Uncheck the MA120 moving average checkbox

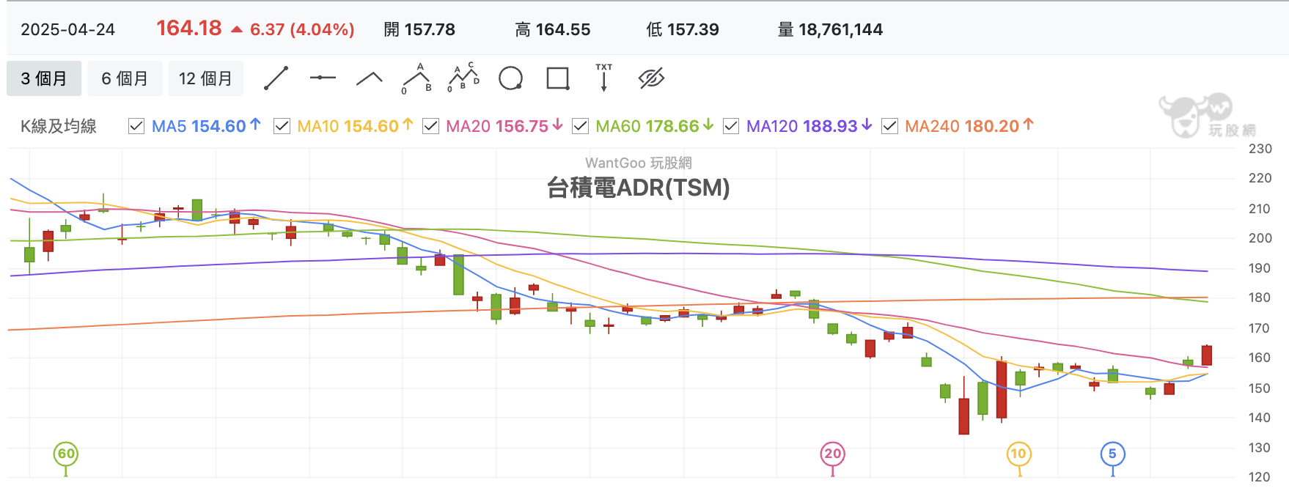tap(731, 126)
